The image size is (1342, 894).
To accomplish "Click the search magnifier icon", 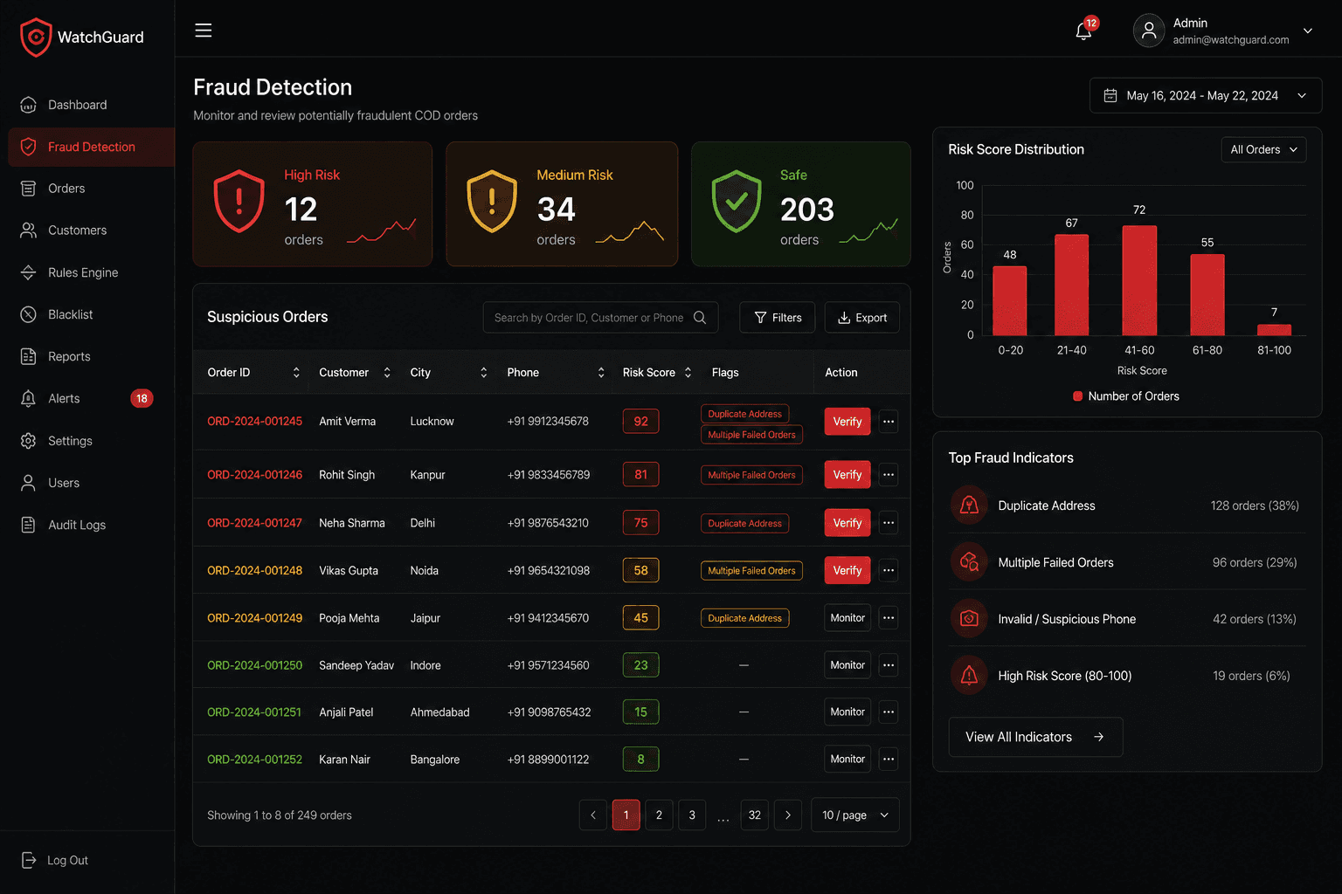I will pyautogui.click(x=700, y=318).
